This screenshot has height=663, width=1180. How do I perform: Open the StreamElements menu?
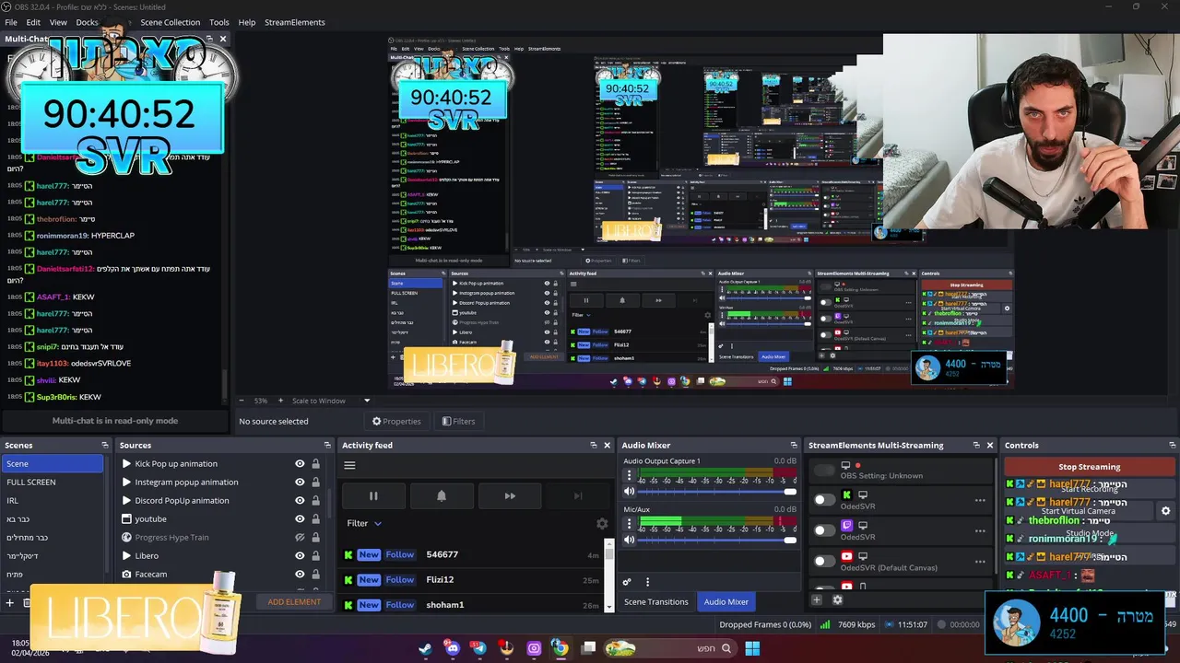[295, 22]
